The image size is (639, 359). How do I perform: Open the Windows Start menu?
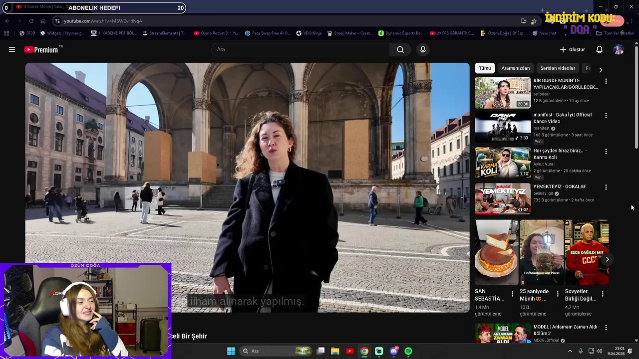point(231,351)
